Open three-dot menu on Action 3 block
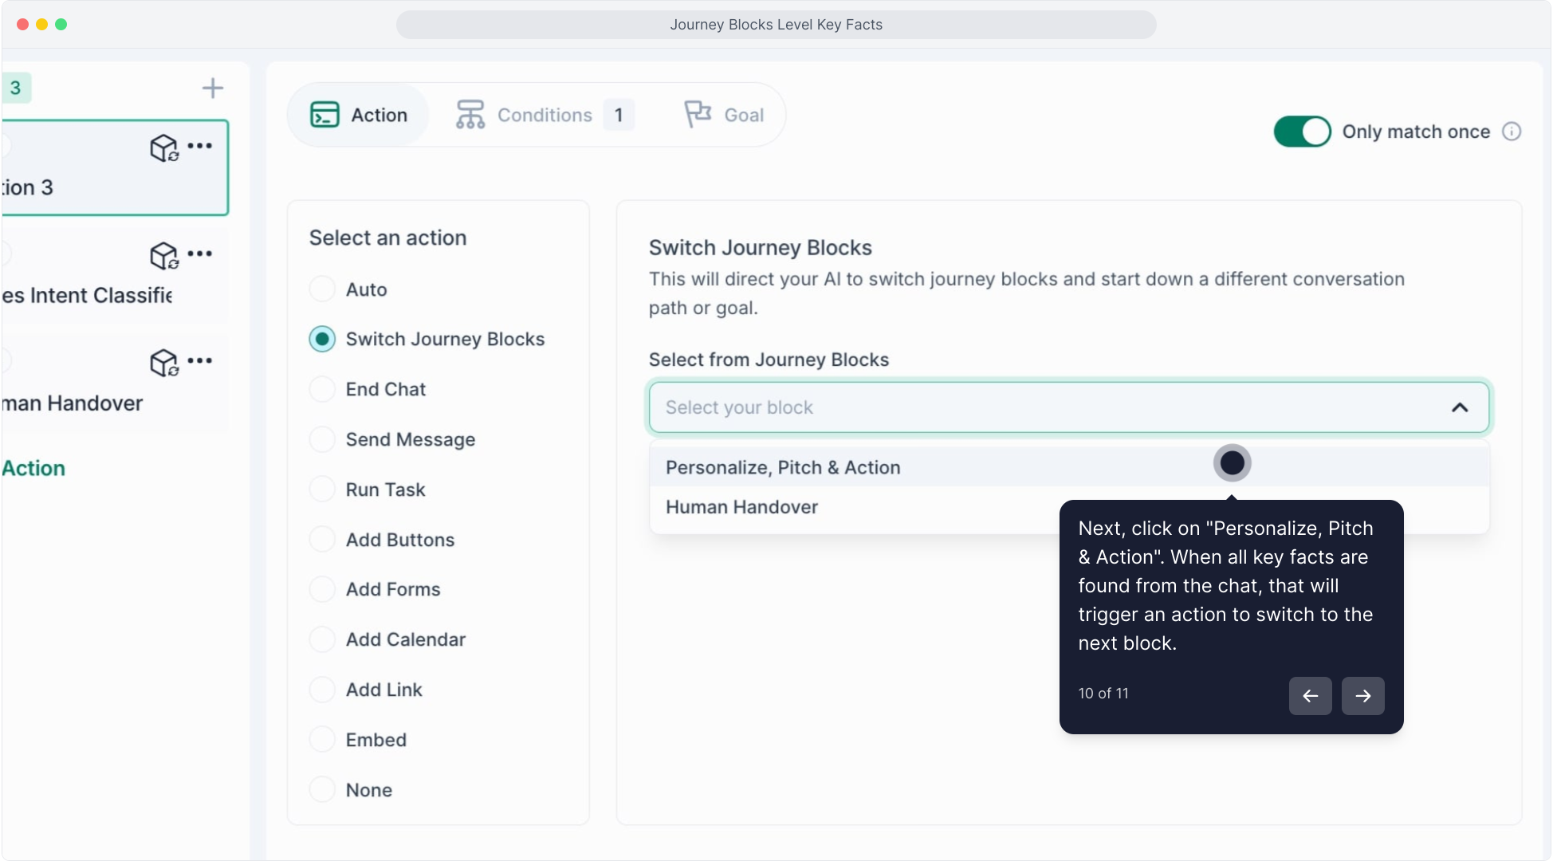This screenshot has width=1553, height=861. tap(199, 146)
